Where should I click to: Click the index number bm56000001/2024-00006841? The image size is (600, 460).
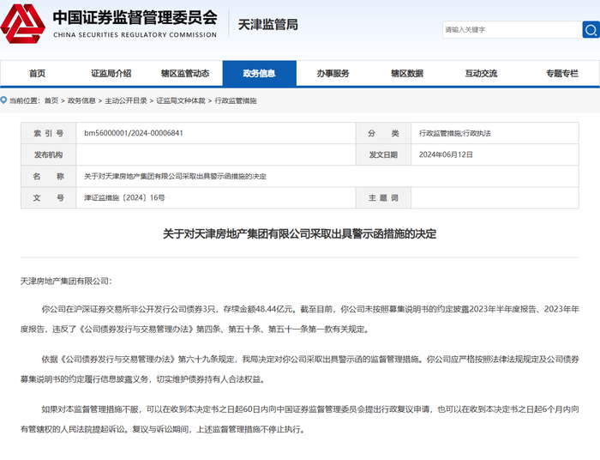134,133
